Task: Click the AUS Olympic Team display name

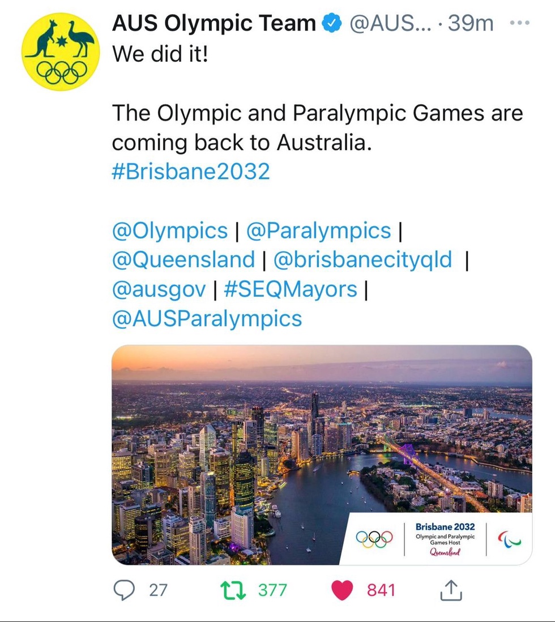Action: [x=214, y=24]
